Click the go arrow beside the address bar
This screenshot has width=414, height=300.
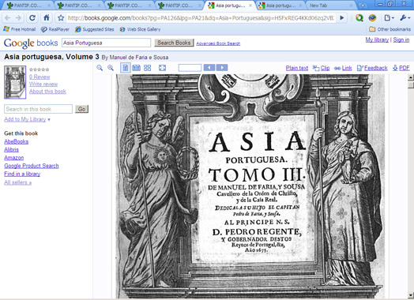342,18
